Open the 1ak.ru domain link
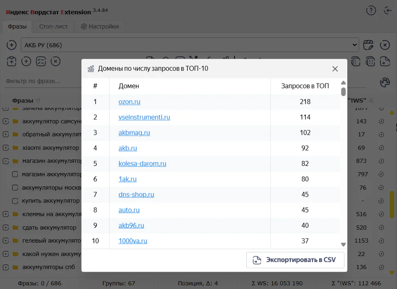 click(127, 179)
